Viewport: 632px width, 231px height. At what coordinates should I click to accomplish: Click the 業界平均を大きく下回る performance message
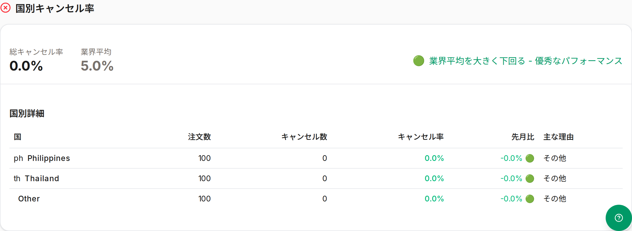(526, 61)
